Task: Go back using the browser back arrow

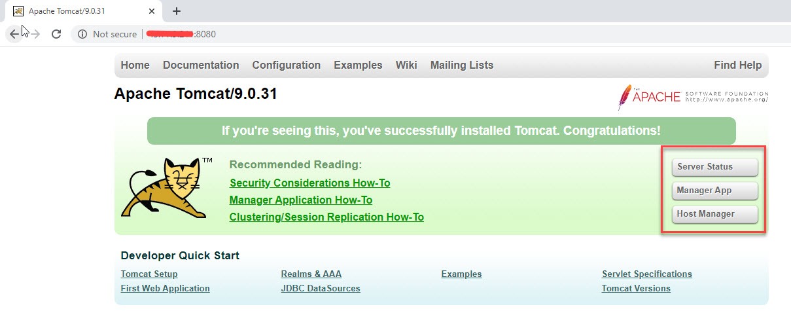Action: tap(14, 34)
